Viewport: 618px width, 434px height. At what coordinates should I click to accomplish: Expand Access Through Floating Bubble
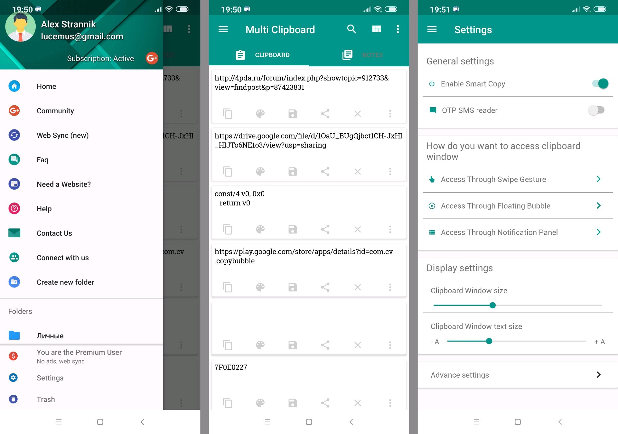point(518,206)
